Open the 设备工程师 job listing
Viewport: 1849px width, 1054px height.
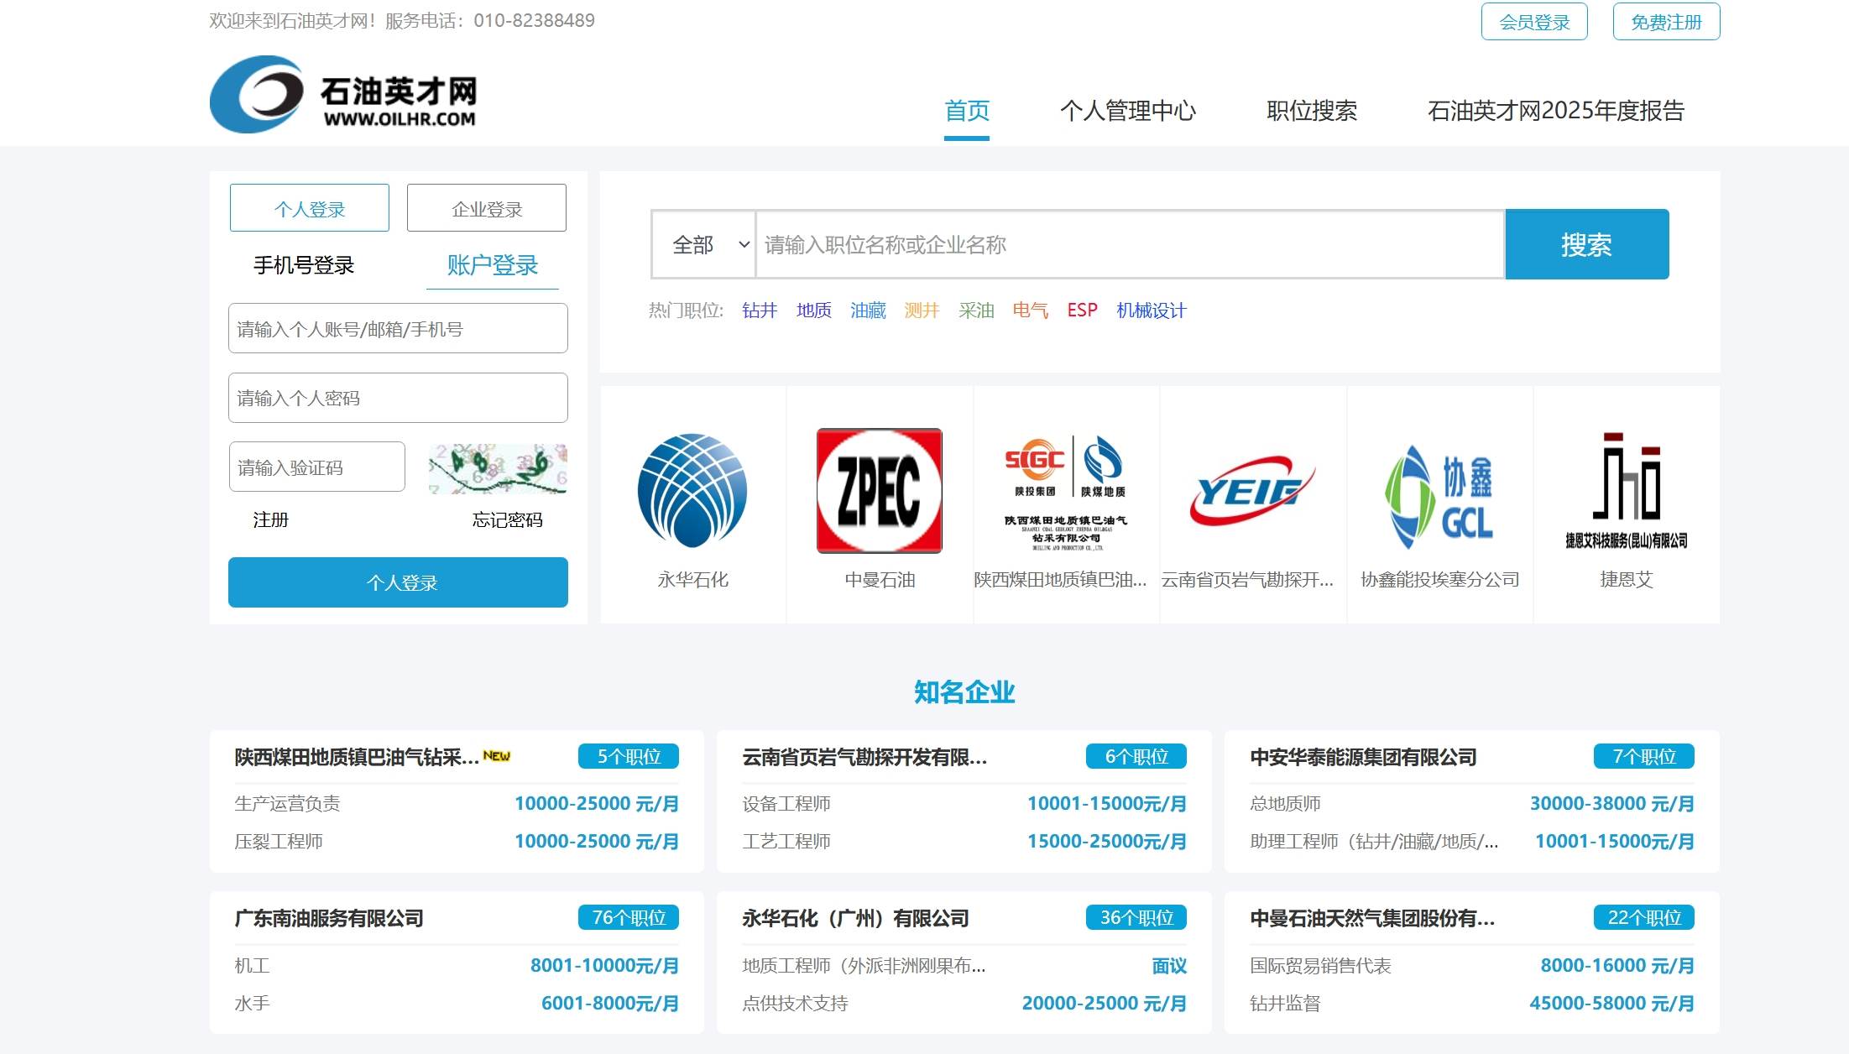coord(786,803)
